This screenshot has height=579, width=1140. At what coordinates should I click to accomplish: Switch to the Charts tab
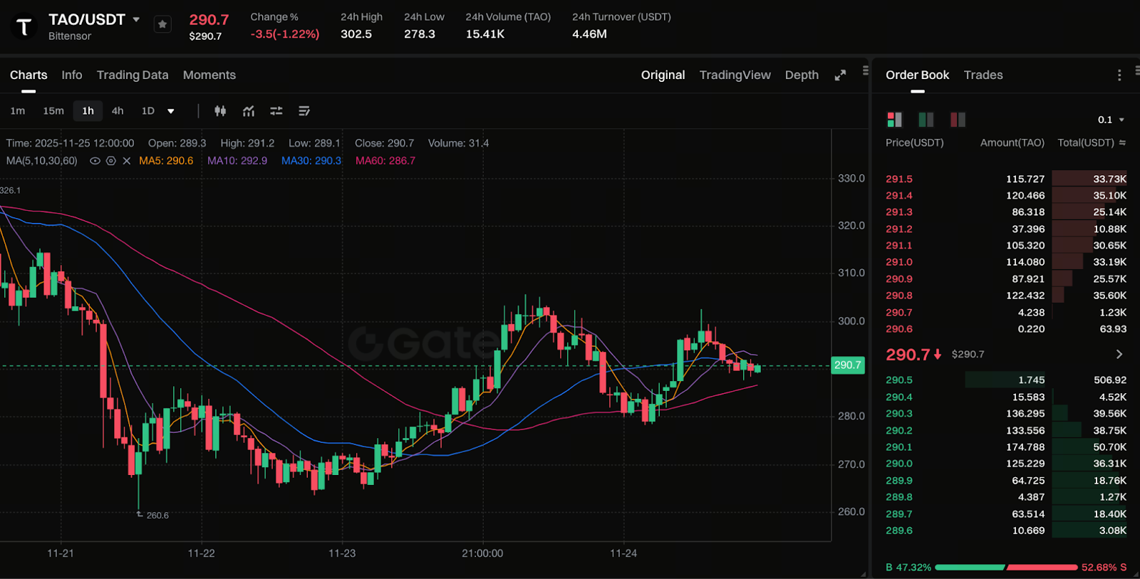28,75
